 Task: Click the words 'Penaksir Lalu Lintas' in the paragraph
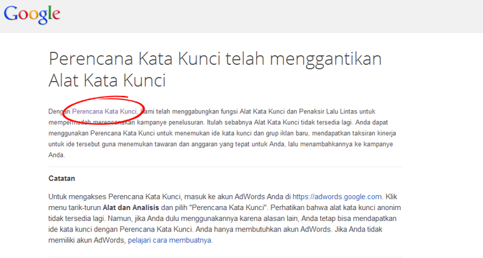click(x=328, y=111)
